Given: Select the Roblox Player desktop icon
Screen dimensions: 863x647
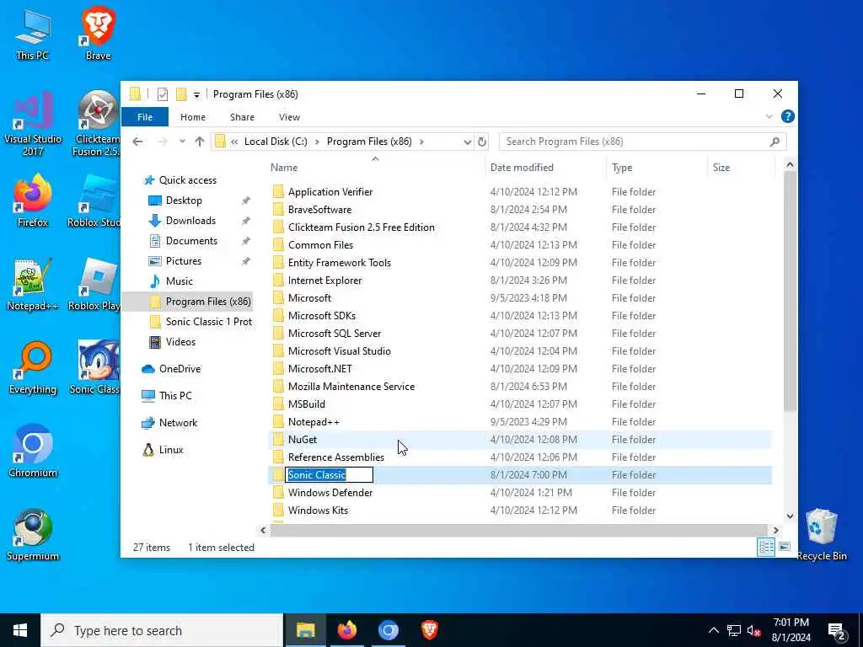Looking at the screenshot, I should tap(94, 285).
